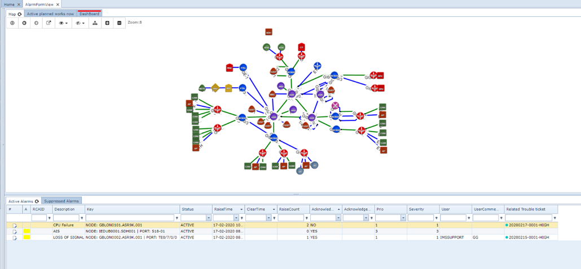Open the RaiseTime filter date dropdown
This screenshot has height=269, width=581.
point(241,218)
